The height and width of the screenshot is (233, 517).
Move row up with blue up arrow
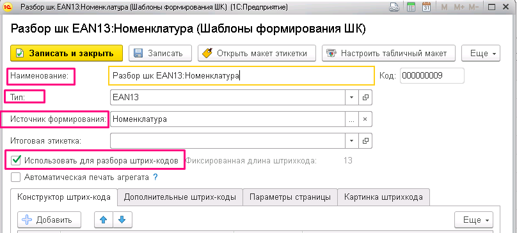pos(104,220)
